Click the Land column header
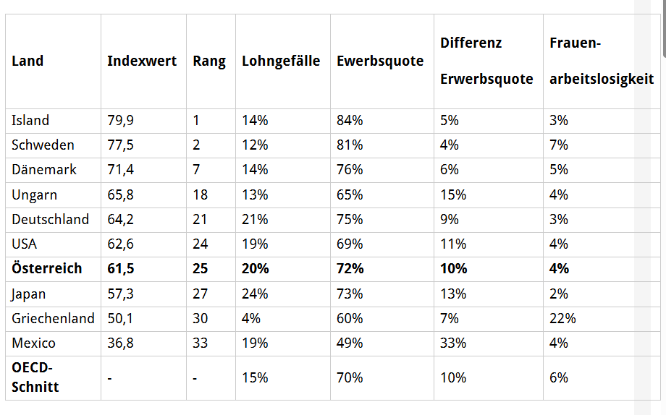 click(x=28, y=61)
